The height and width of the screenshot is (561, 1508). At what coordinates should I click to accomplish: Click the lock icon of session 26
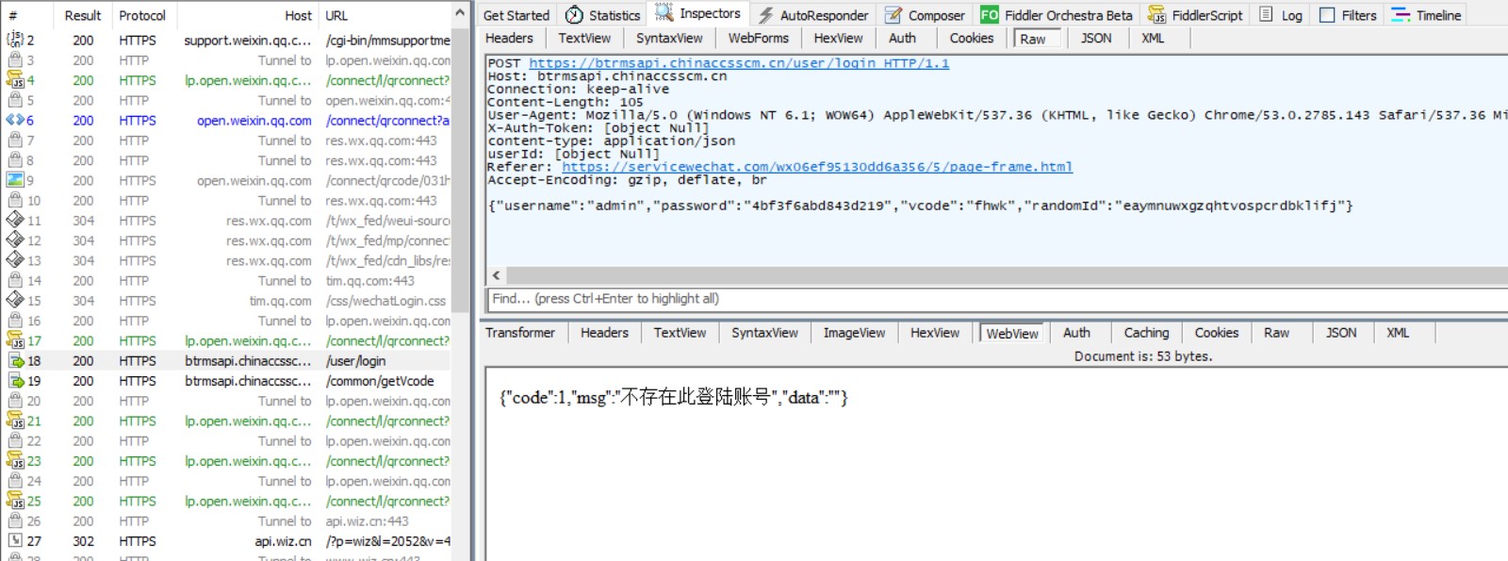(x=14, y=520)
